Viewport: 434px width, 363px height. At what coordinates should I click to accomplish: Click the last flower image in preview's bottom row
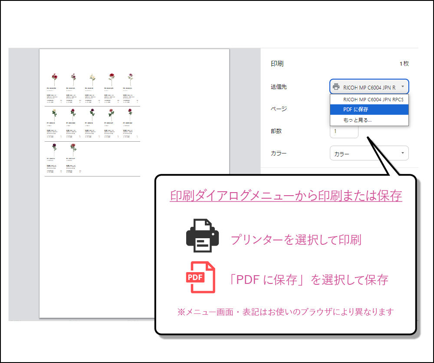(73, 150)
